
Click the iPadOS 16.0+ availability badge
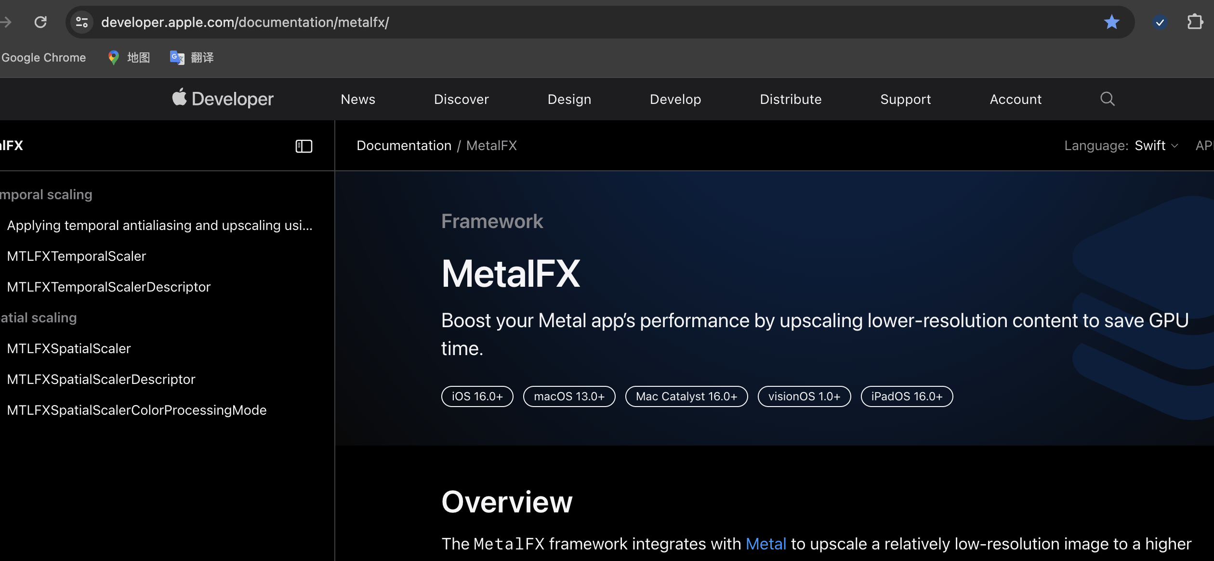[907, 396]
